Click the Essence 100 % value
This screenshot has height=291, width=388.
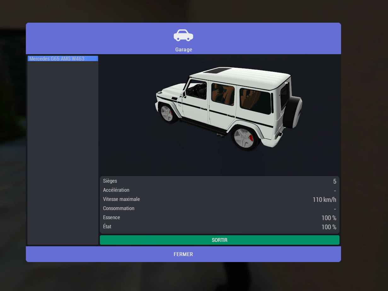point(329,218)
